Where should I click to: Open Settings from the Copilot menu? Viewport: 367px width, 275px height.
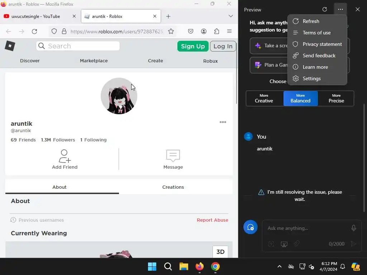(x=317, y=78)
